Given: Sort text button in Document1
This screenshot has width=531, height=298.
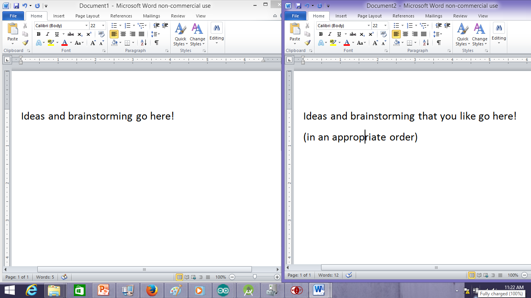Looking at the screenshot, I should [x=143, y=43].
